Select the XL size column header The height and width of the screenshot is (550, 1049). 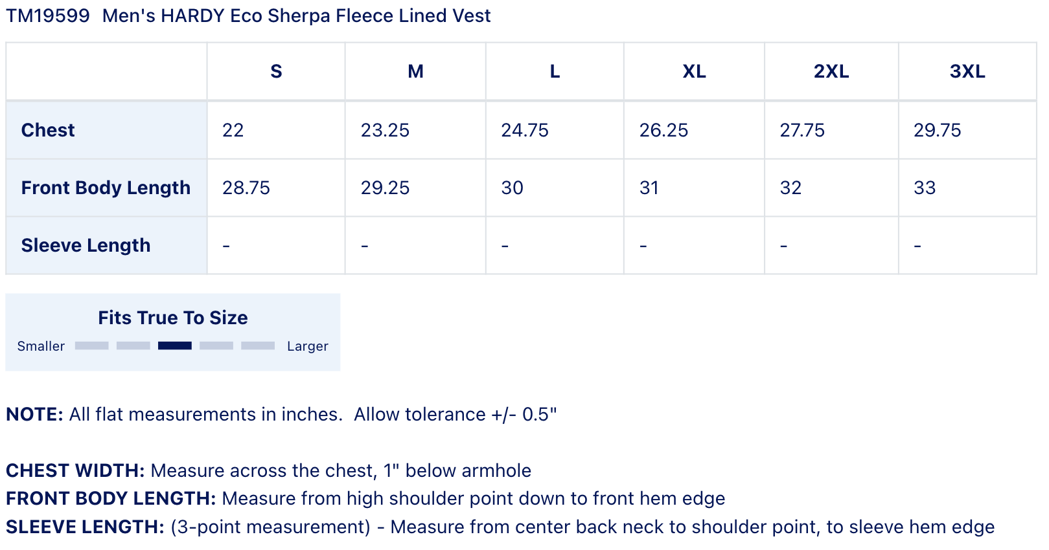point(694,71)
